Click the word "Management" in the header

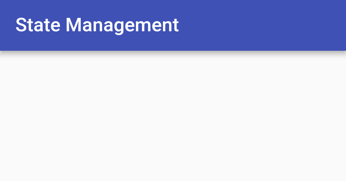pos(122,25)
